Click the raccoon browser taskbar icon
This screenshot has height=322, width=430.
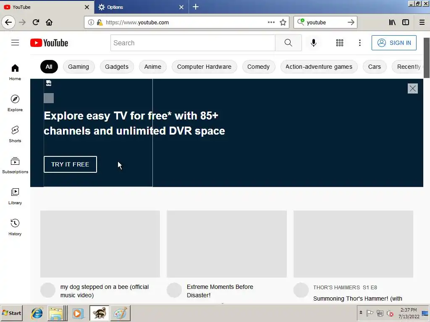[x=99, y=313]
